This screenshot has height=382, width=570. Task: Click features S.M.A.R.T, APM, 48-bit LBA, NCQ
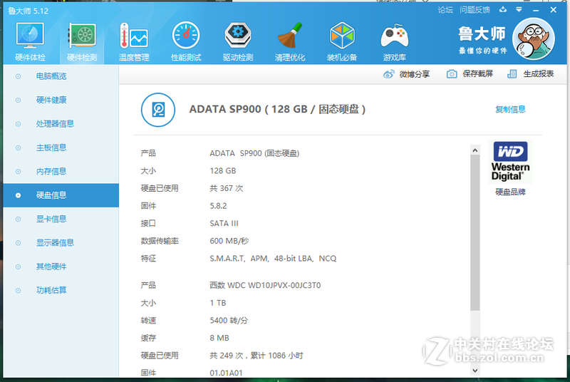[x=273, y=259]
